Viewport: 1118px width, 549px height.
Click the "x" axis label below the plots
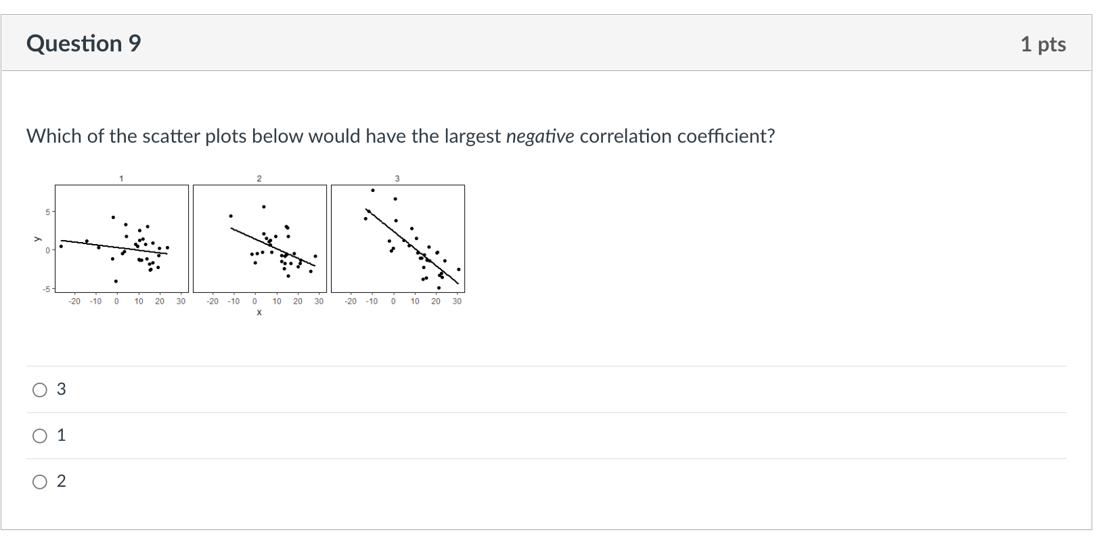click(x=259, y=312)
